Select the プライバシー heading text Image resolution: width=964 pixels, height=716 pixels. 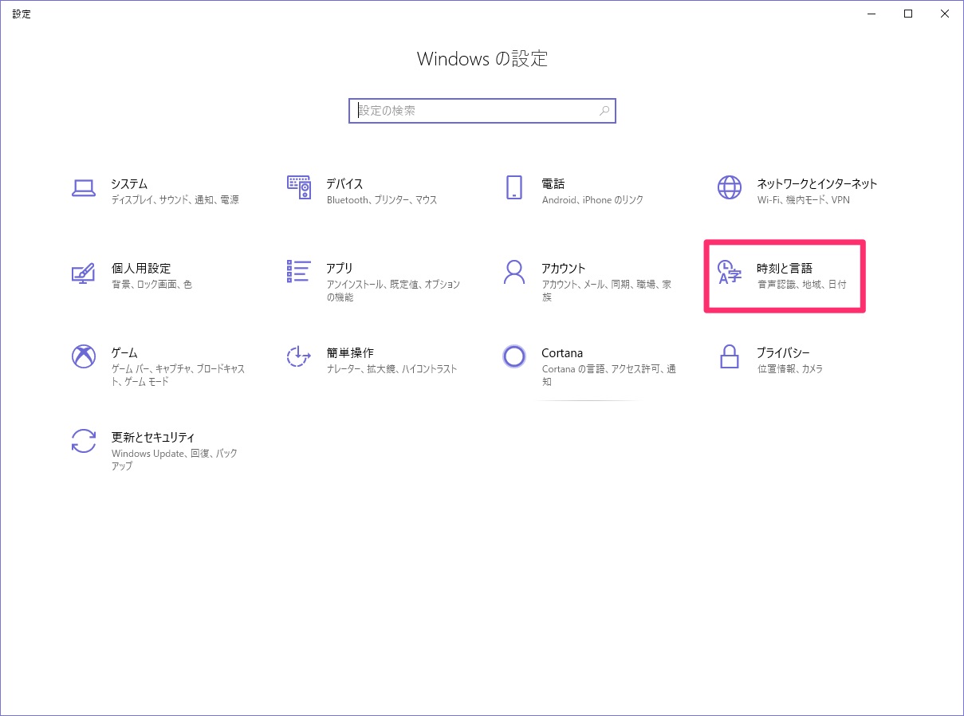tap(783, 352)
